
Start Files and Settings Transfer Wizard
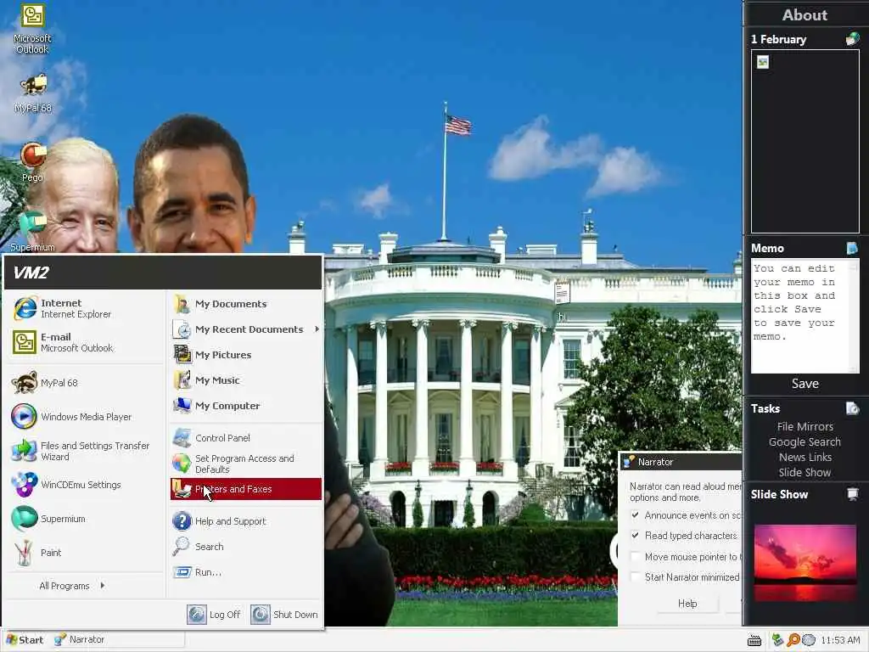tap(87, 451)
